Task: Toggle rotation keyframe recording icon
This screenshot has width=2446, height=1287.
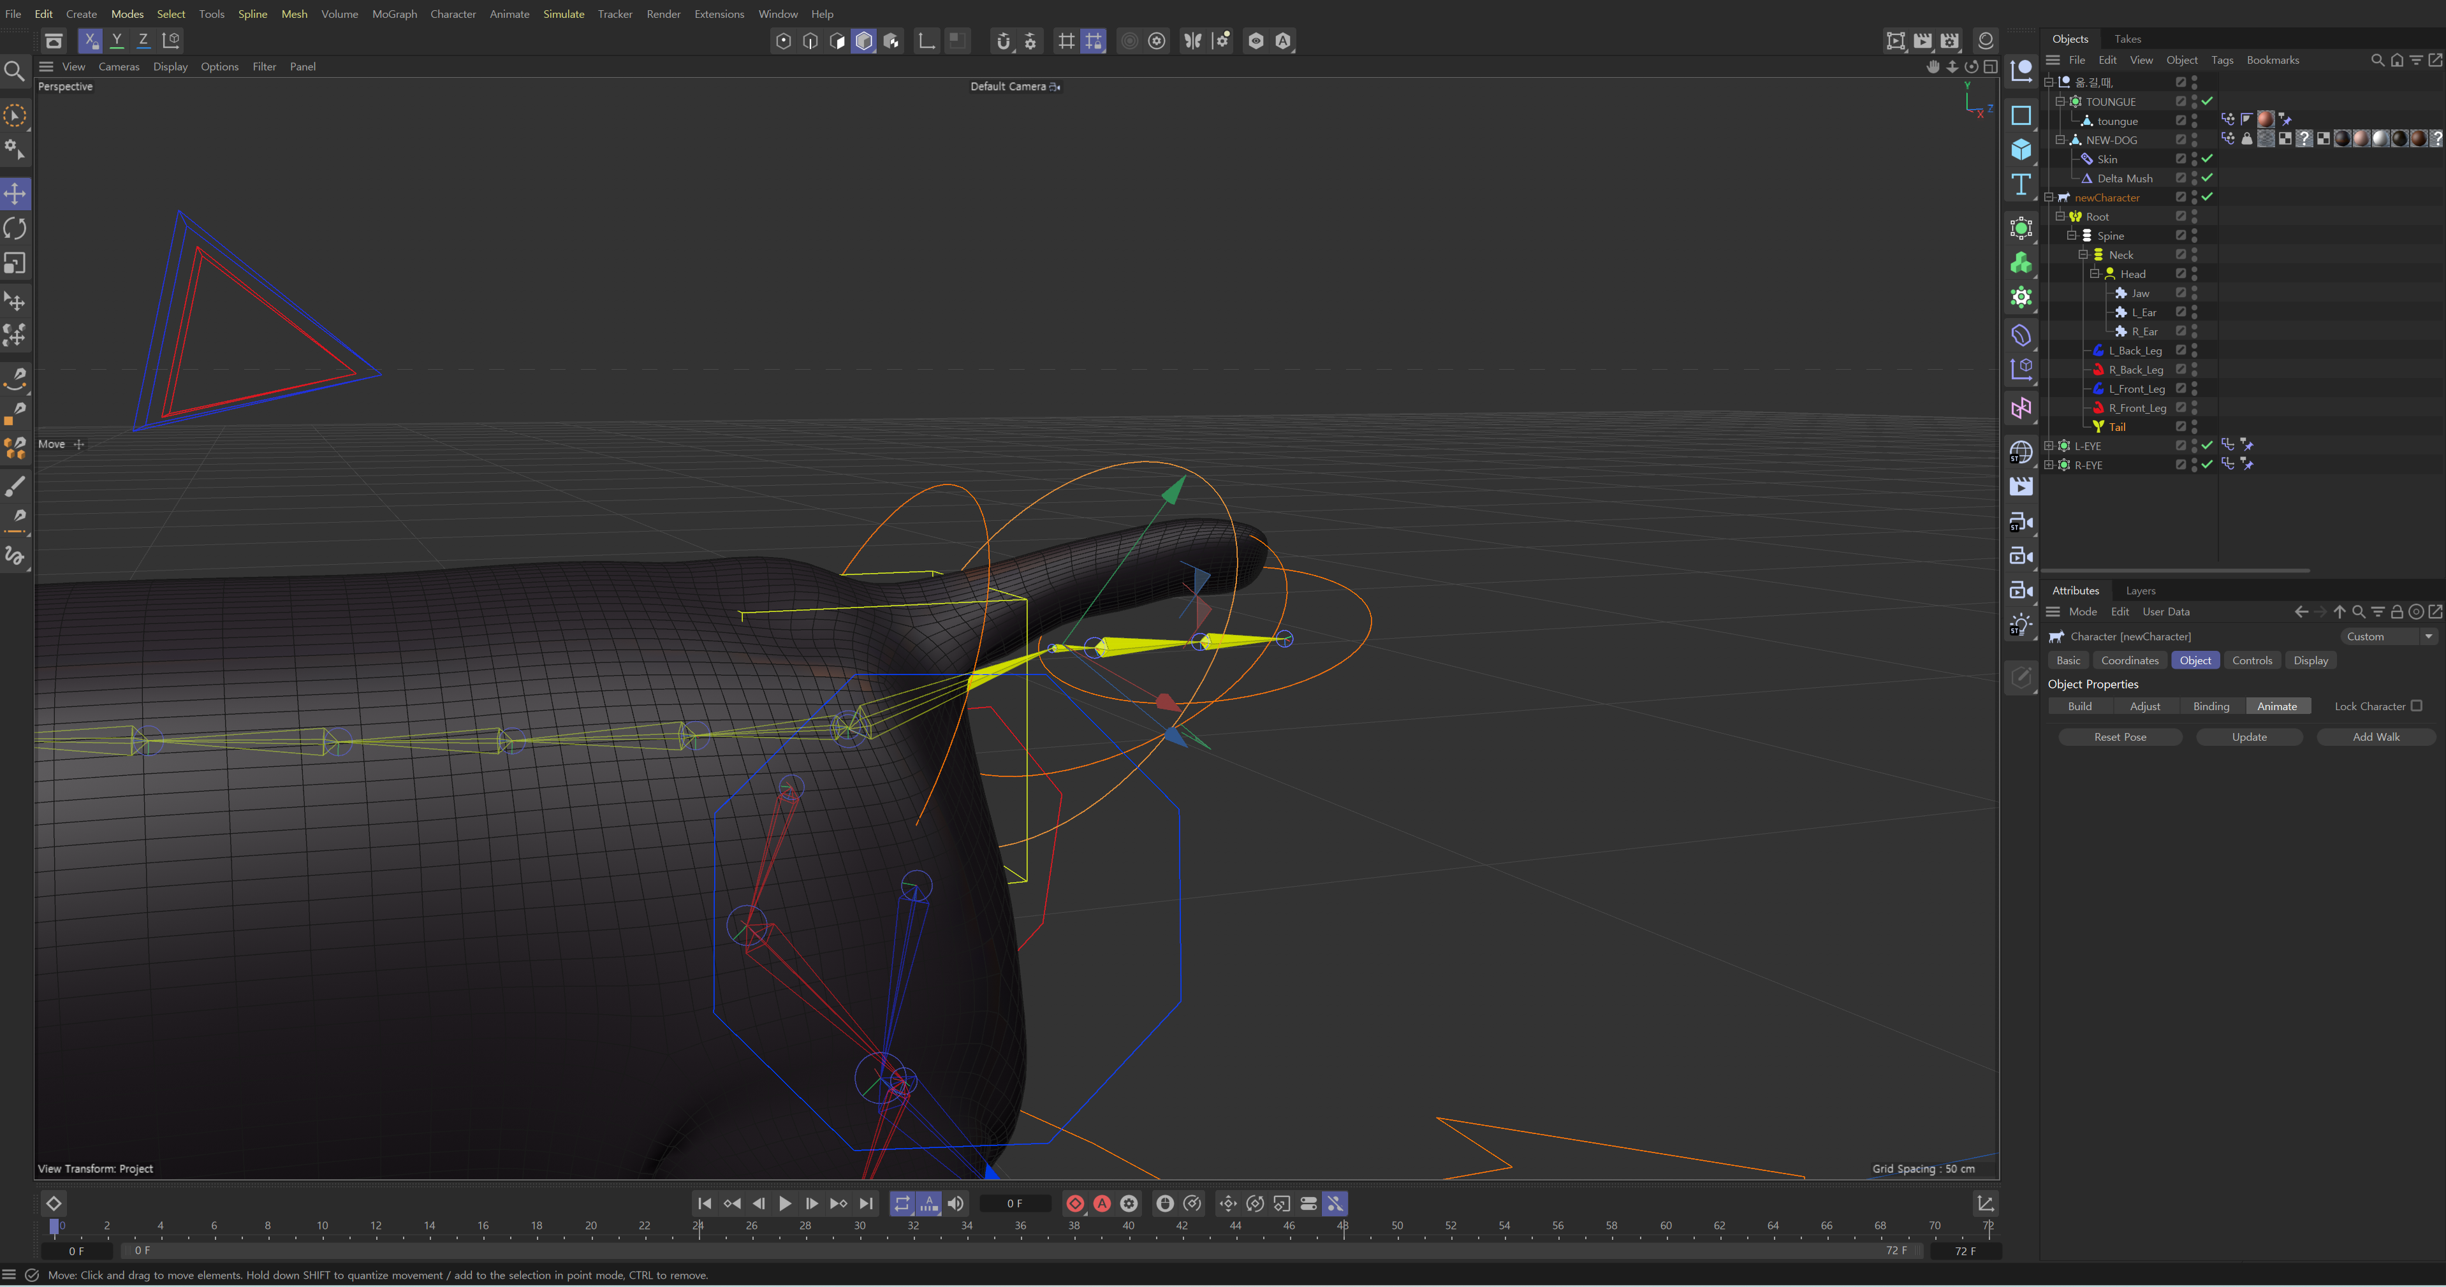Action: point(1256,1203)
